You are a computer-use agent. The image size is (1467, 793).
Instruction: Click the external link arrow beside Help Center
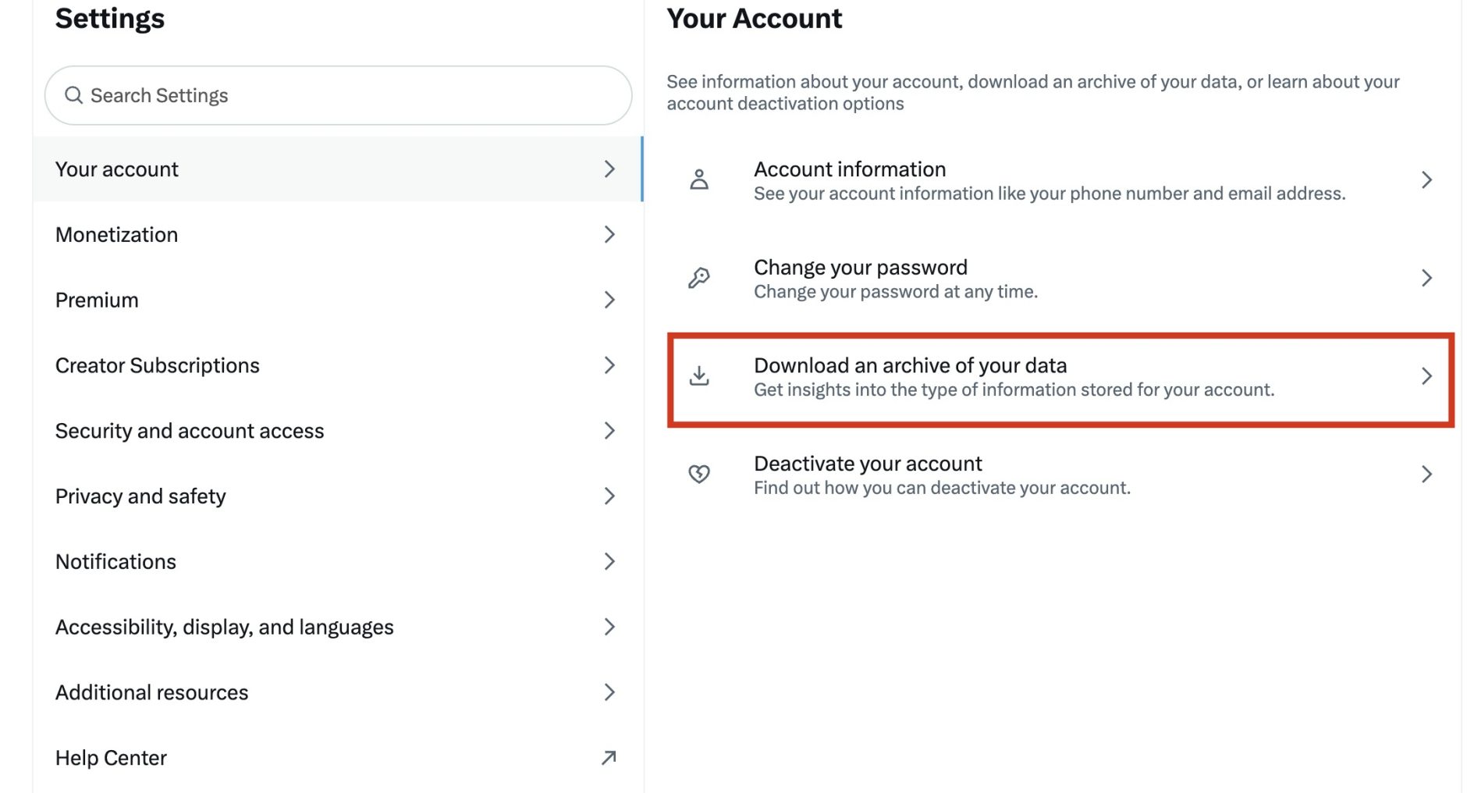click(608, 757)
